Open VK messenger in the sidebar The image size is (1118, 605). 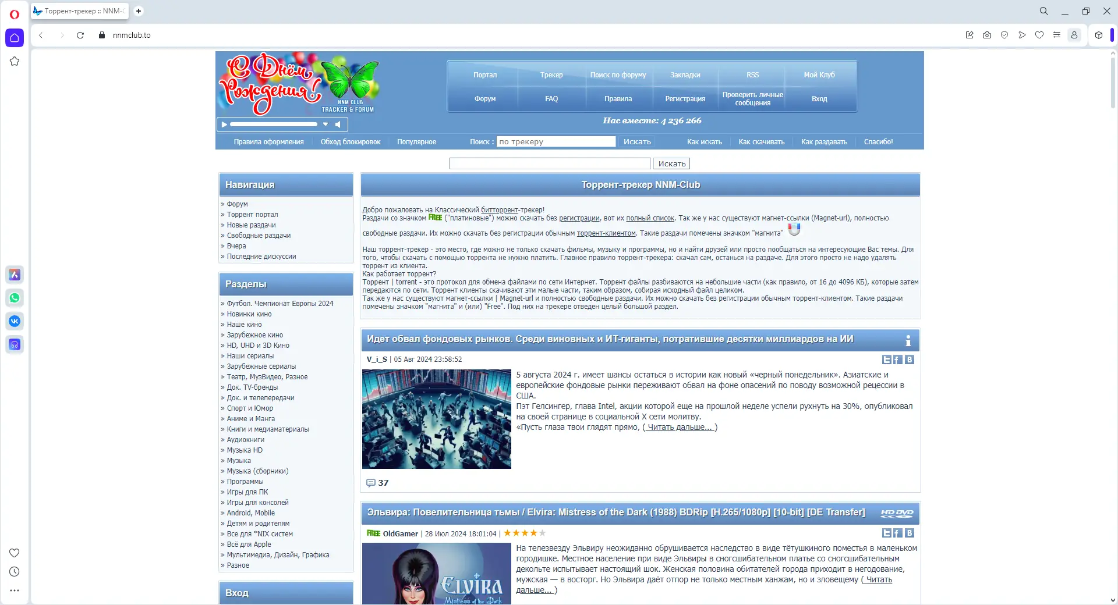pos(15,321)
